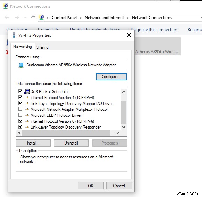Click the Network Connections window title icon
The width and height of the screenshot is (202, 197).
click(x=5, y=6)
